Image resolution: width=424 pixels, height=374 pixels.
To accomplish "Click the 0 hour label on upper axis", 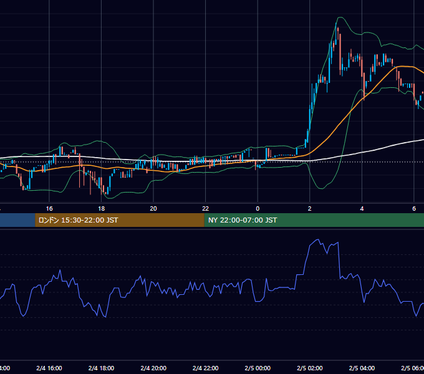I will pos(258,209).
